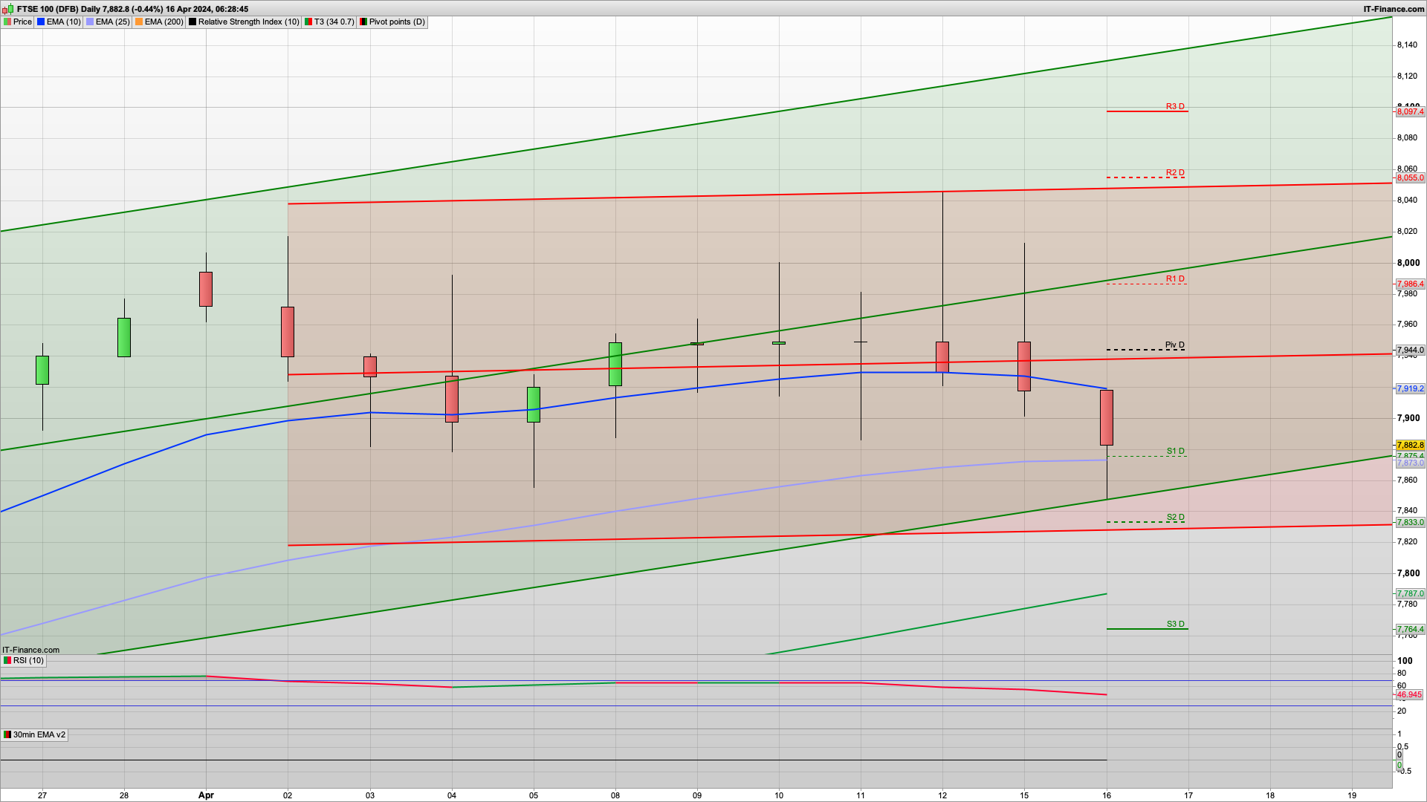Click the Piv D pivot label

[x=1175, y=345]
